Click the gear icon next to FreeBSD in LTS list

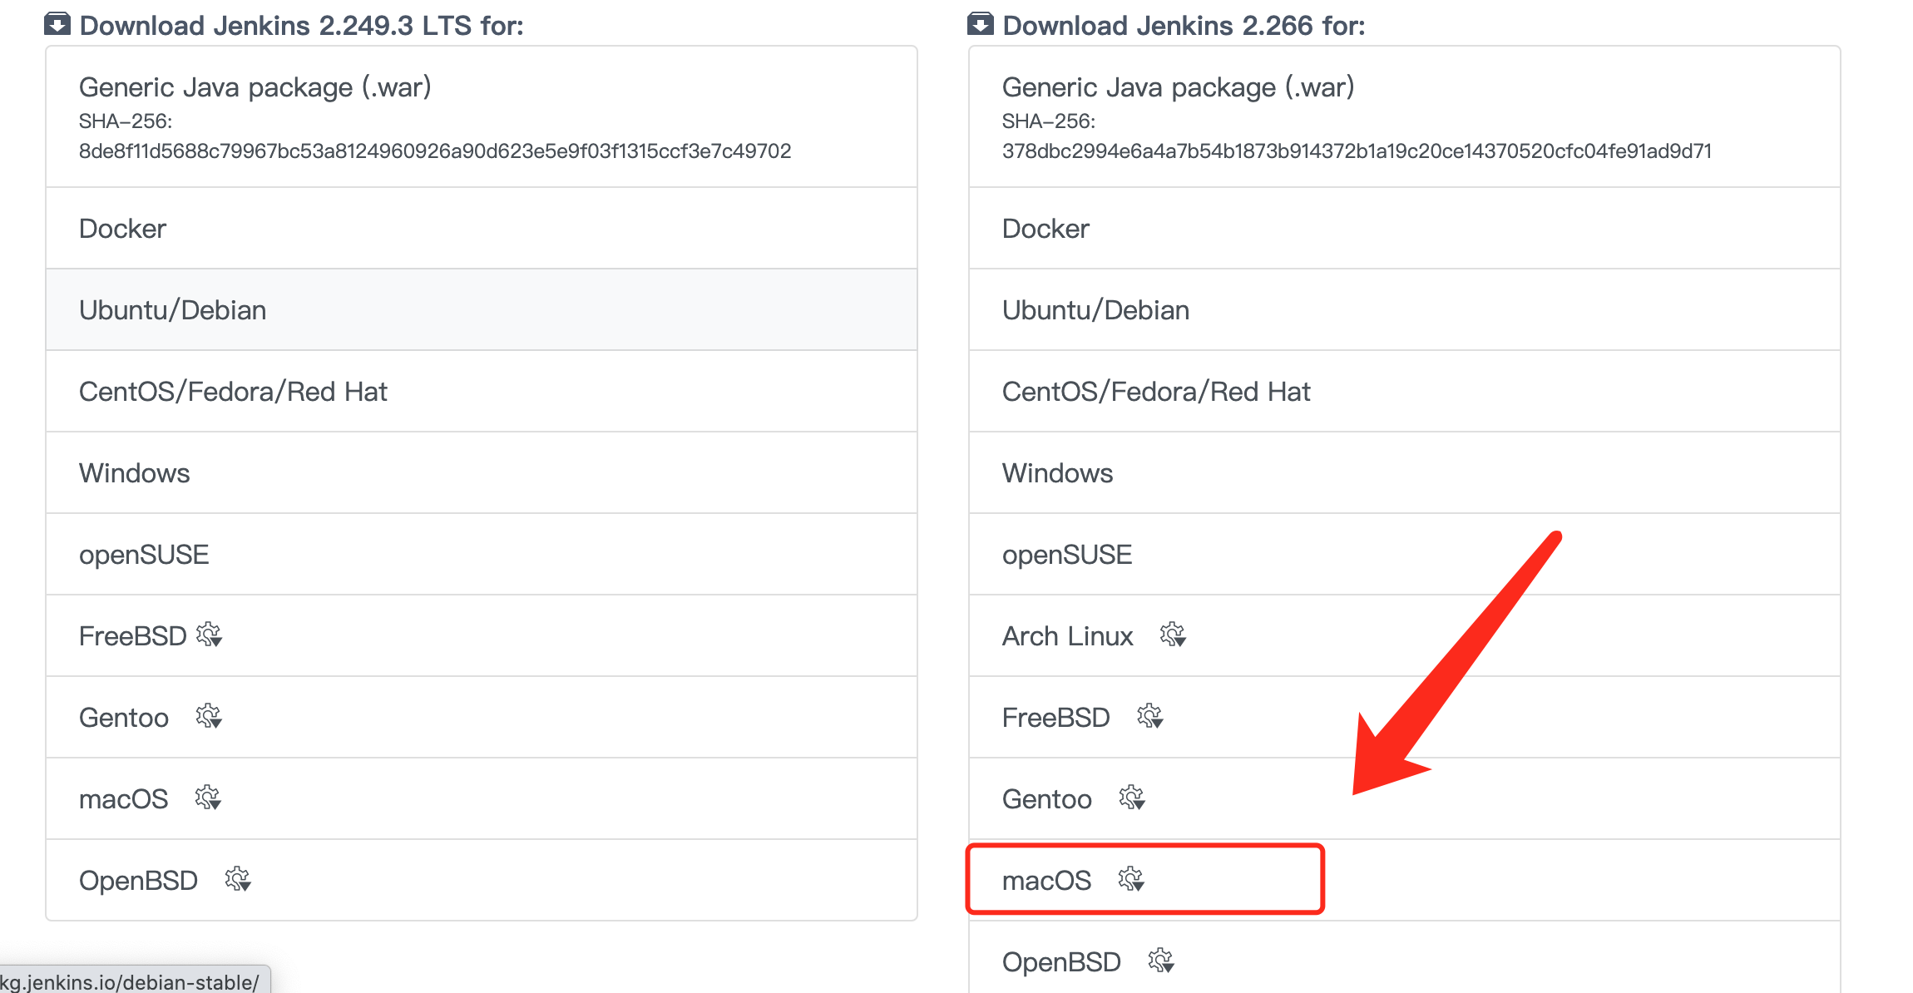210,635
